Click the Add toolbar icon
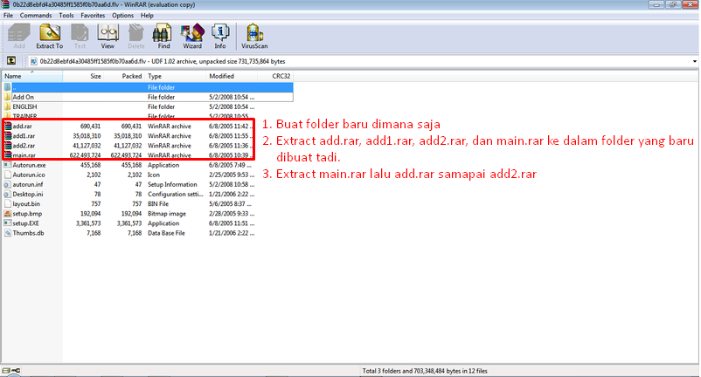The image size is (701, 377). pyautogui.click(x=19, y=36)
